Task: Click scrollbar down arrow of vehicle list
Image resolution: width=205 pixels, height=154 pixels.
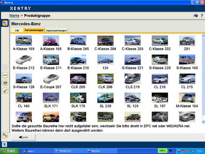Action: click(x=203, y=122)
